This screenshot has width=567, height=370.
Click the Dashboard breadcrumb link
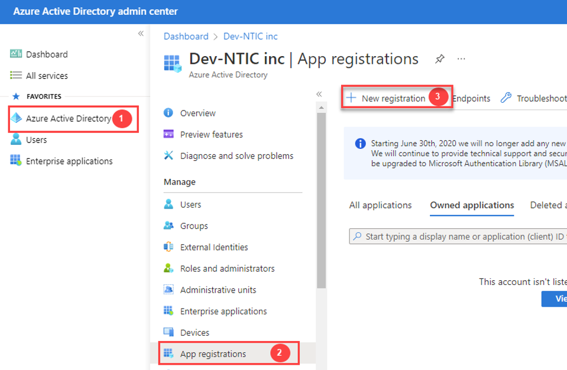click(186, 37)
